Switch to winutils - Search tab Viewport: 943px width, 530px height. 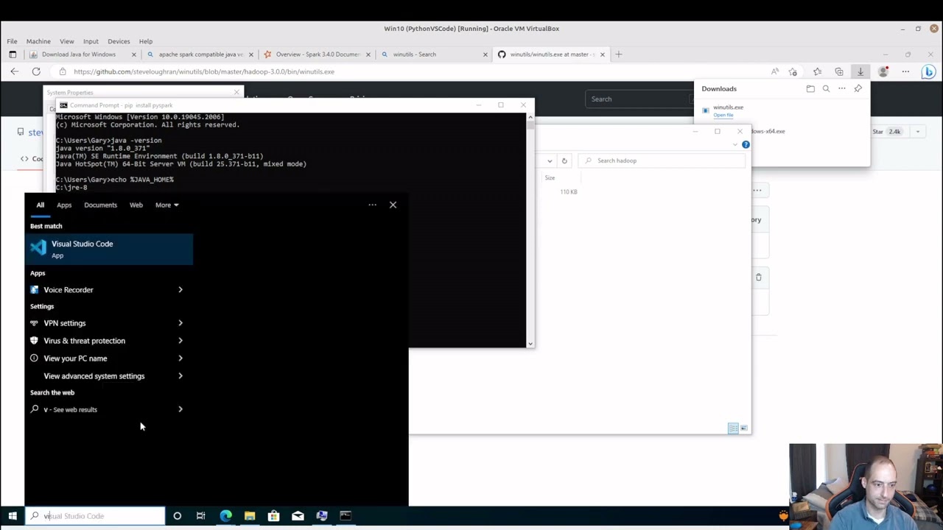[414, 54]
